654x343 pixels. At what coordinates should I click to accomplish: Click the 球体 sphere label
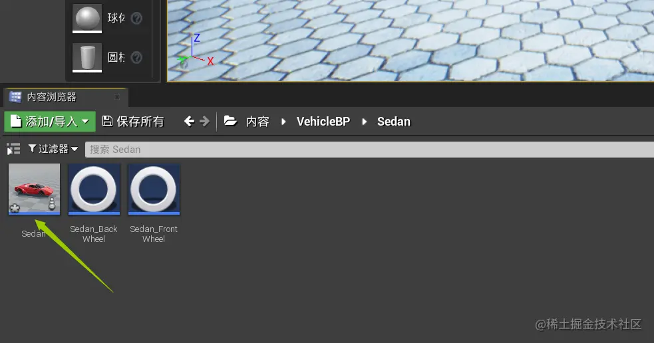[x=116, y=18]
